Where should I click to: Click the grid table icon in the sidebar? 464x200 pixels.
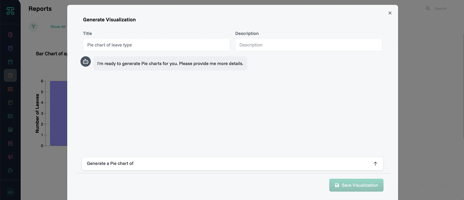[10, 130]
